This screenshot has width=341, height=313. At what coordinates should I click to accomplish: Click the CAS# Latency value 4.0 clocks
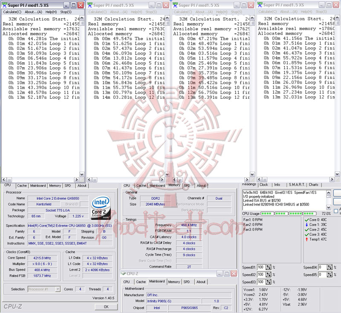click(x=189, y=237)
